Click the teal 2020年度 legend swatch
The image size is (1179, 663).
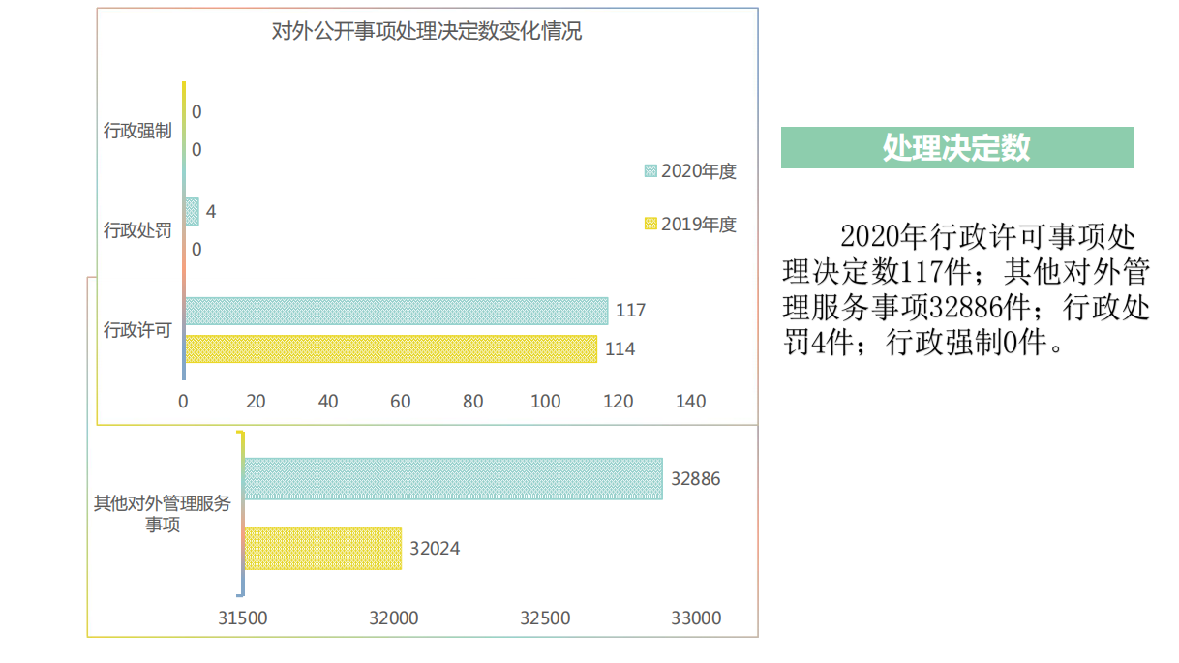[x=650, y=172]
